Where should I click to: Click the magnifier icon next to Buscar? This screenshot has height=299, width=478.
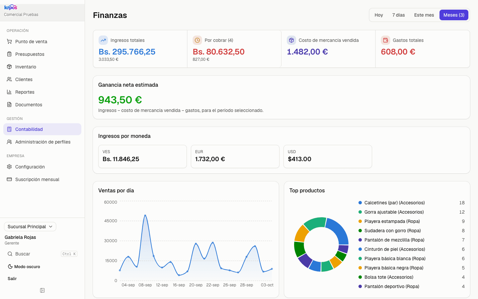click(x=10, y=254)
